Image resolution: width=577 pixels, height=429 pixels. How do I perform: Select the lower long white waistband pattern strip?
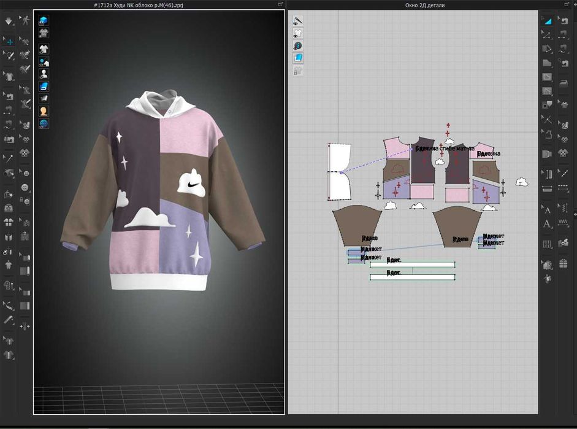tap(413, 277)
